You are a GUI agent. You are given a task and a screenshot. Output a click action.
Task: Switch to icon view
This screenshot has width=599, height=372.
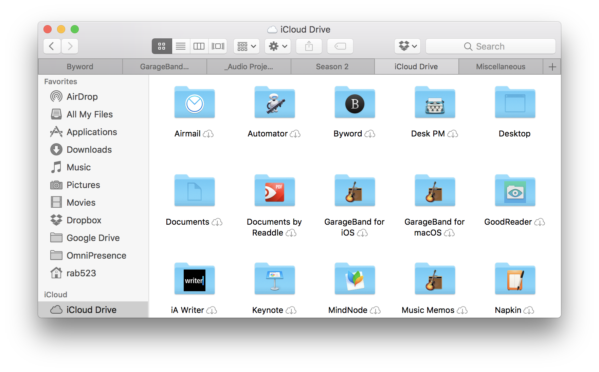(x=162, y=46)
